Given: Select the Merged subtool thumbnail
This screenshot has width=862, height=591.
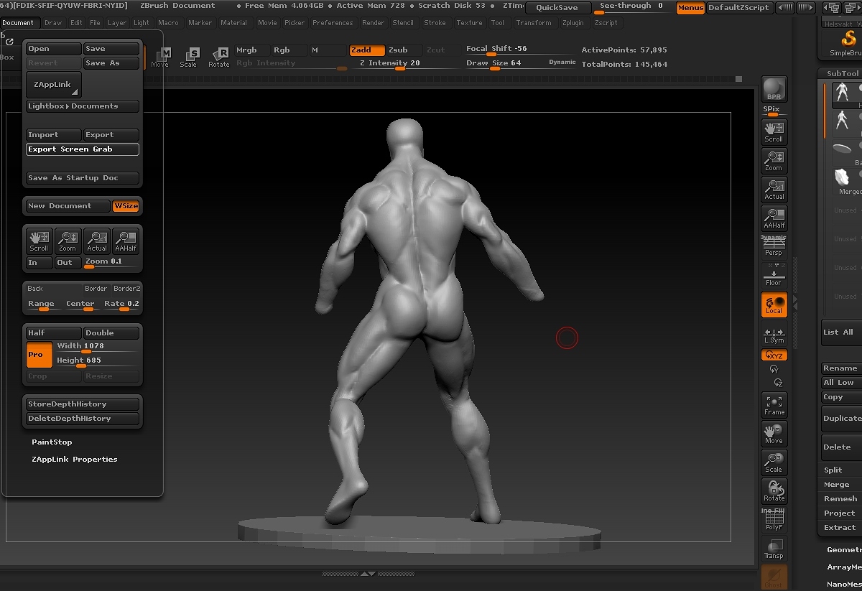Looking at the screenshot, I should (x=843, y=177).
